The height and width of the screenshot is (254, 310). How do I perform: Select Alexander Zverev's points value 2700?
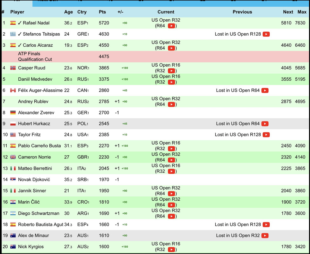tap(104, 113)
